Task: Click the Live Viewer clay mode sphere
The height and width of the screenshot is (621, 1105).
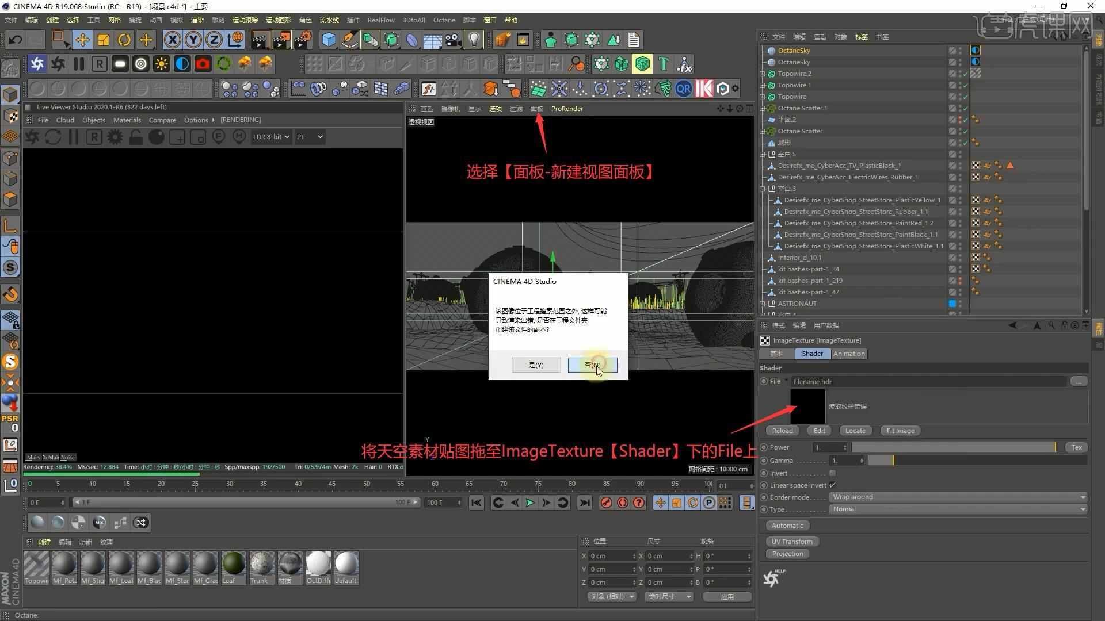Action: pos(157,137)
